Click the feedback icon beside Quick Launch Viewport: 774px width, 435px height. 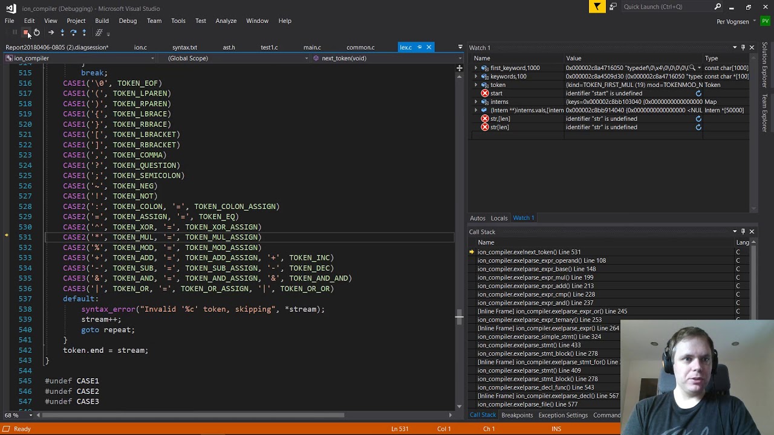(613, 7)
